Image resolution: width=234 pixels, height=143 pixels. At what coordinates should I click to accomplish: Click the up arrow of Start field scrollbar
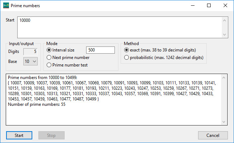[x=224, y=20]
